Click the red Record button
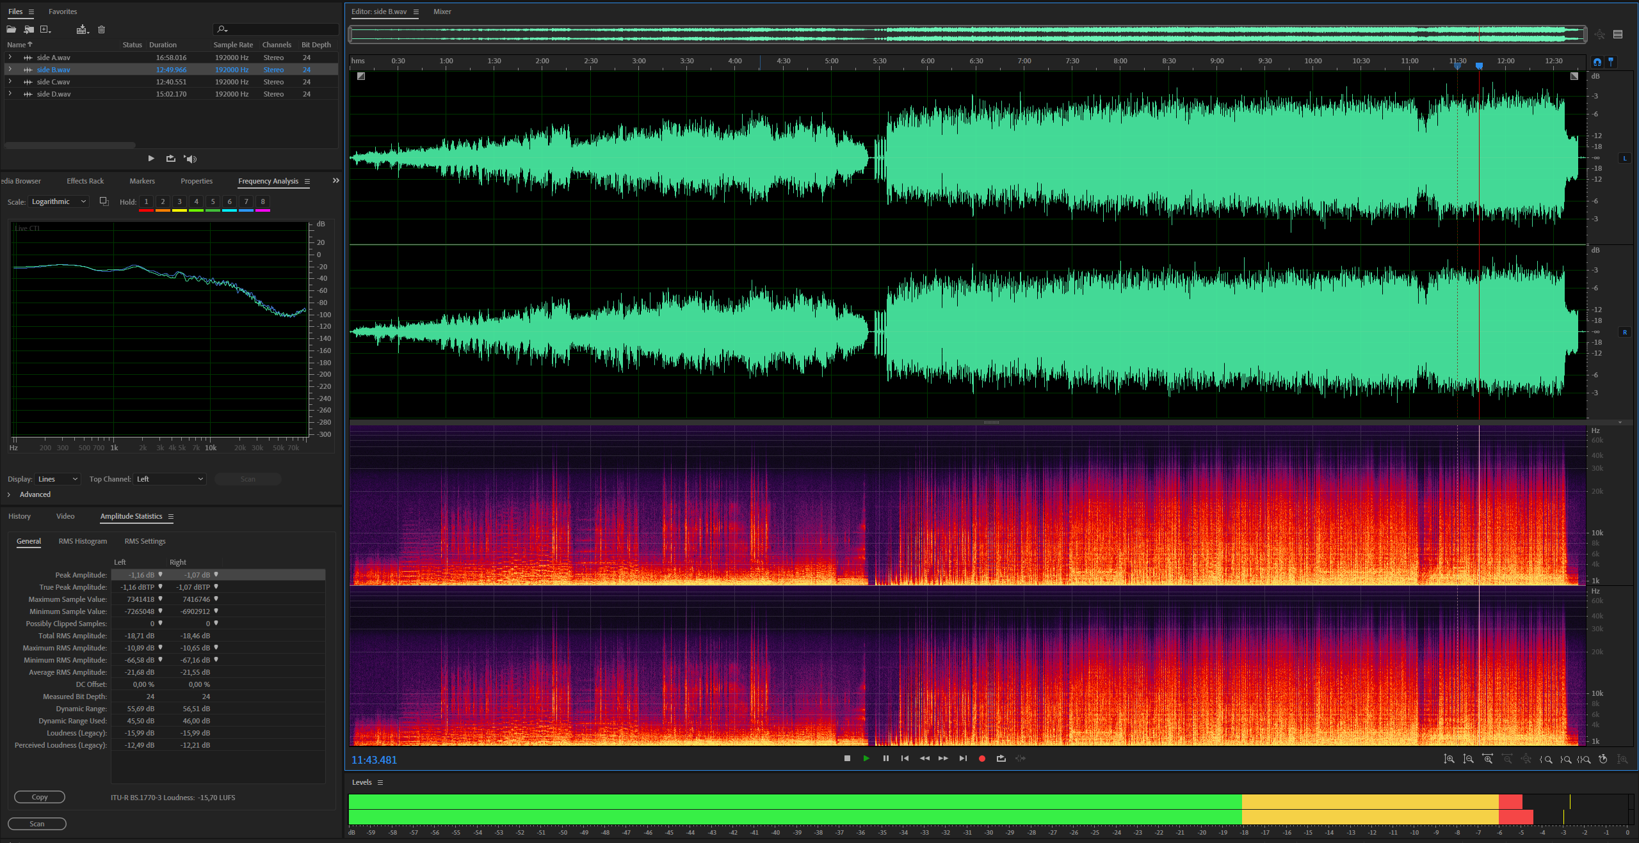Viewport: 1639px width, 843px height. click(x=982, y=759)
